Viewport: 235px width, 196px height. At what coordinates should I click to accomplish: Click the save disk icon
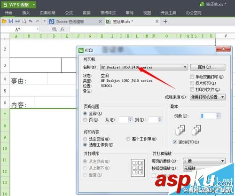click(11, 21)
